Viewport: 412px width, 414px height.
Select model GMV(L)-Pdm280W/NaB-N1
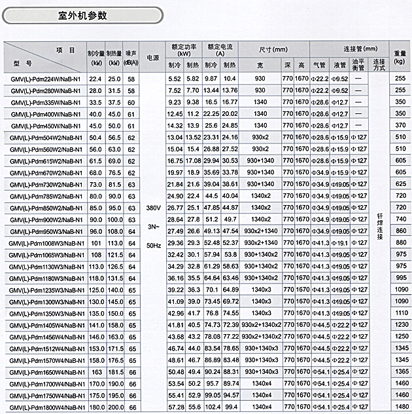click(x=45, y=91)
